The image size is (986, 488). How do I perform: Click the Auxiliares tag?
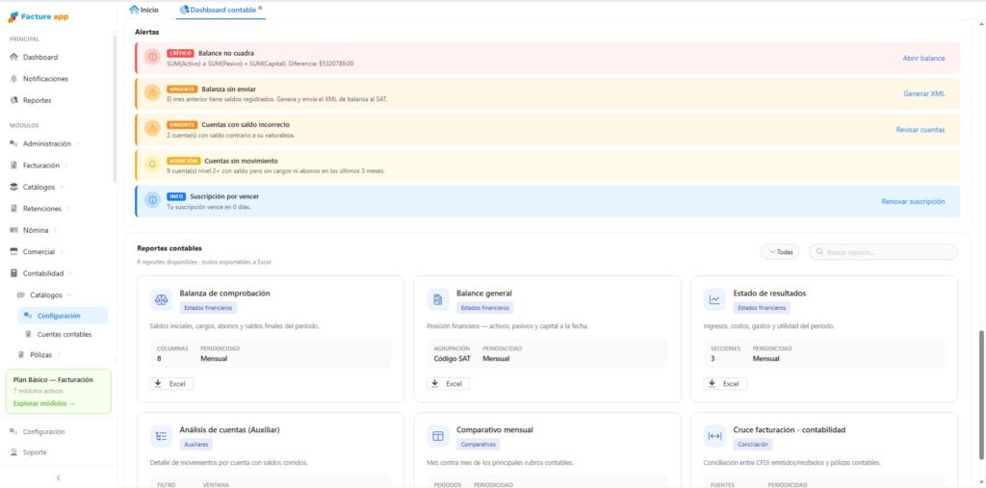(195, 445)
